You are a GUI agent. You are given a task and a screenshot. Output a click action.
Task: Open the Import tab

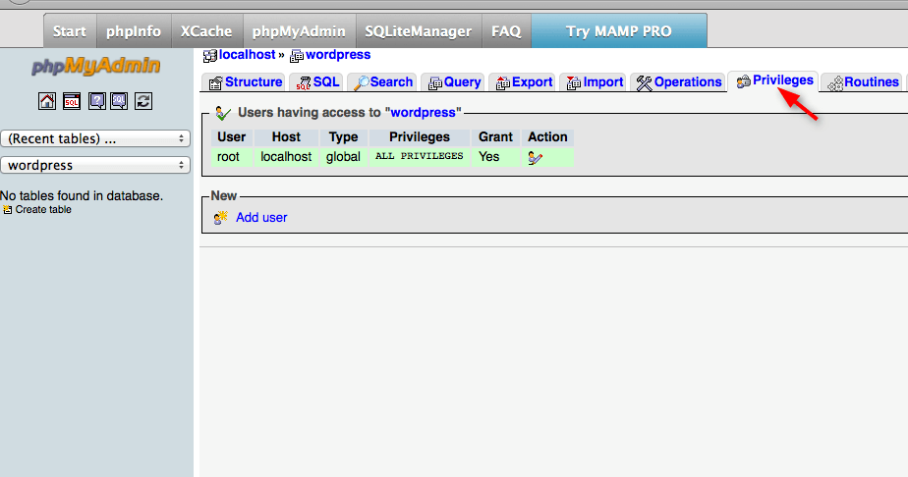tap(595, 82)
